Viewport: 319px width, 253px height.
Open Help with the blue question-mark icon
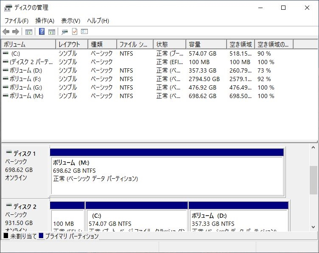click(x=42, y=31)
